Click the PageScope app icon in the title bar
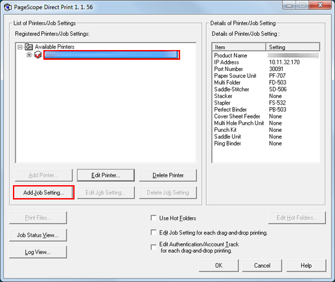335x282 pixels. [8, 7]
